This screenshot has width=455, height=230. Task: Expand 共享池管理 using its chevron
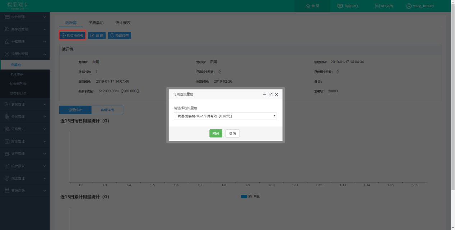45,29
